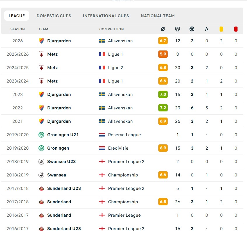The height and width of the screenshot is (231, 247).
Task: Click the 7.2 rating badge for 2022
Action: point(163,108)
